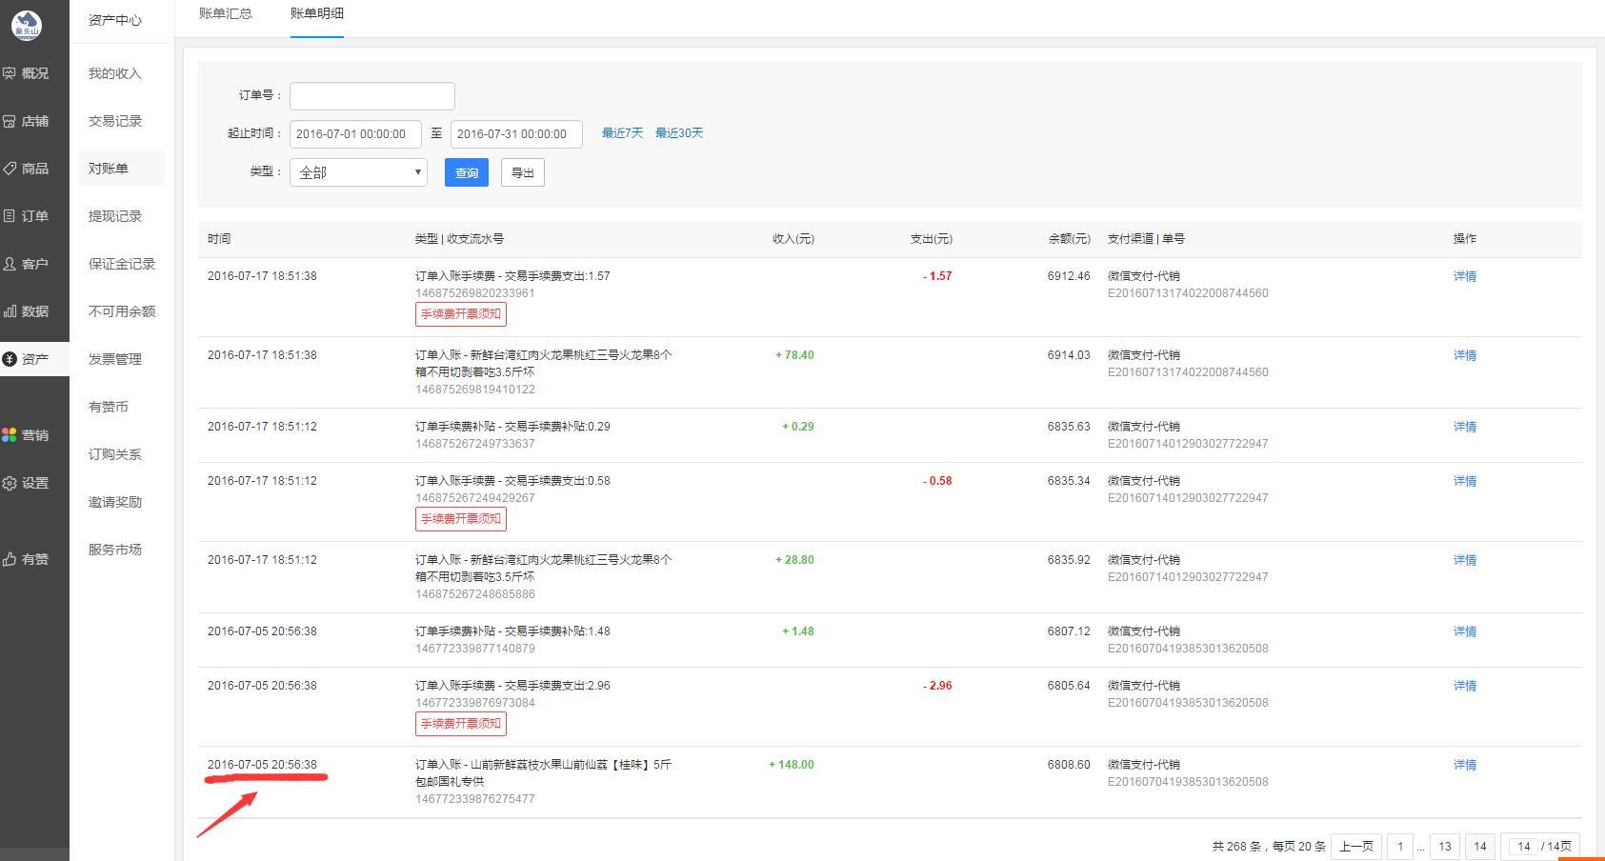Go to 上一页 previous page
The image size is (1605, 861).
tap(1356, 847)
